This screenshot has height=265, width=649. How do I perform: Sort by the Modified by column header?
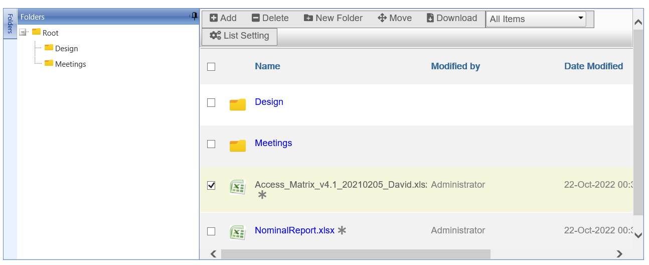(x=455, y=66)
